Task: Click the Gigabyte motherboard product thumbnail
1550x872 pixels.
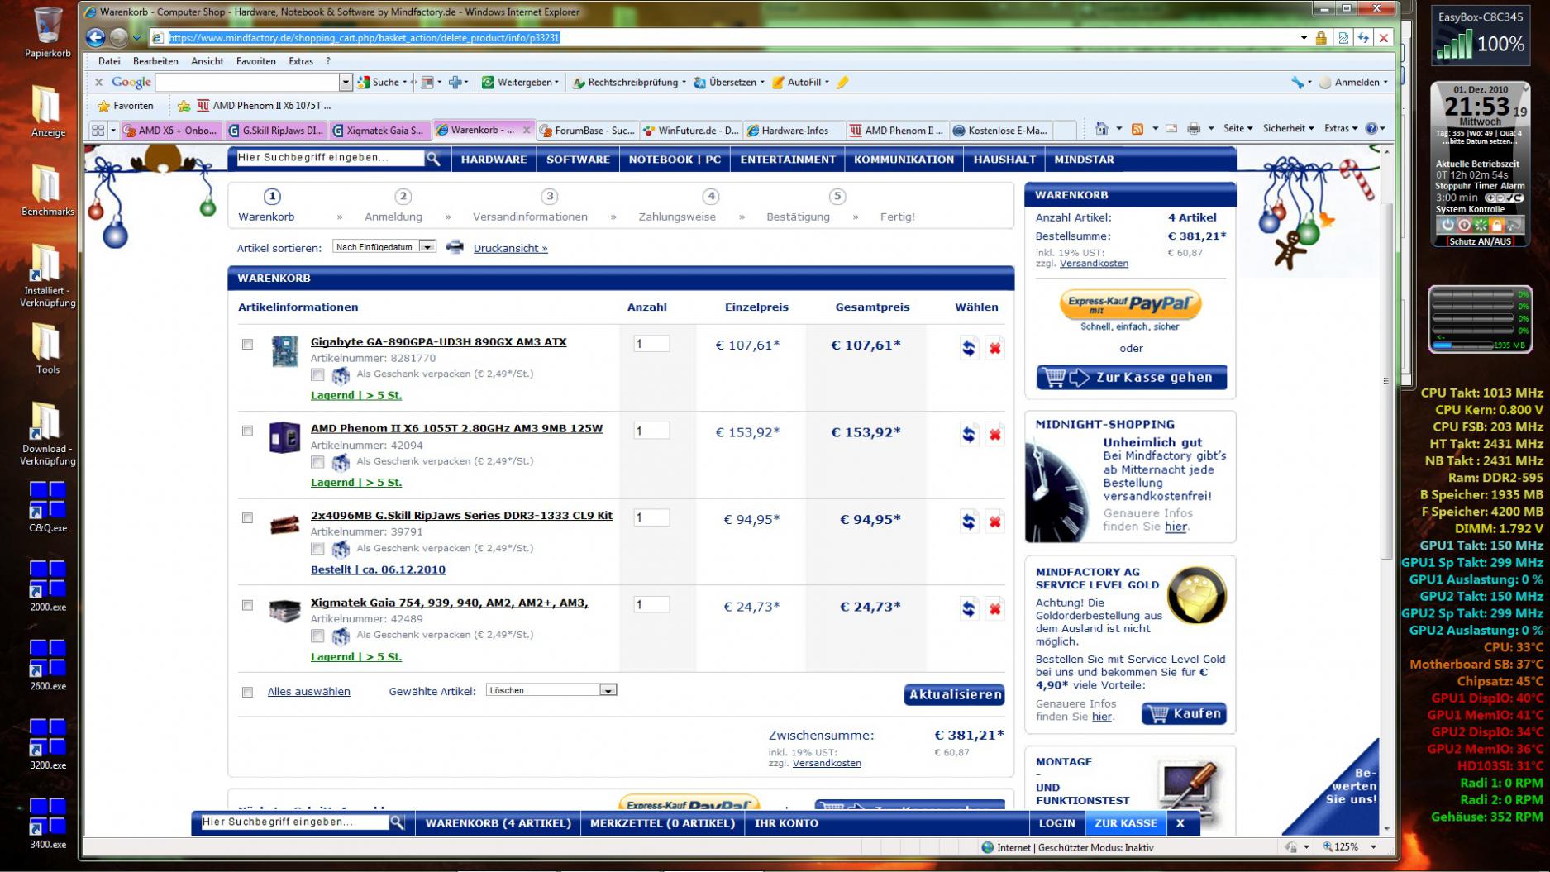Action: tap(284, 351)
